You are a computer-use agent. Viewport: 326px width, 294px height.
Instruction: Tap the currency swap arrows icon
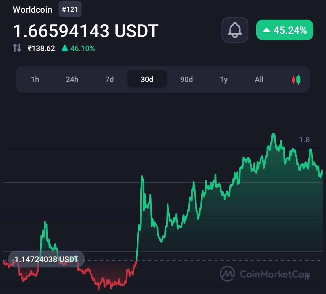coord(17,48)
